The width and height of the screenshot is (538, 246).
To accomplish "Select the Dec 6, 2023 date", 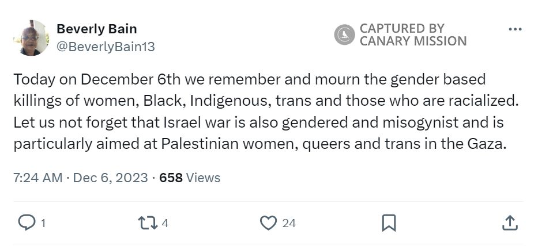I will click(x=110, y=178).
